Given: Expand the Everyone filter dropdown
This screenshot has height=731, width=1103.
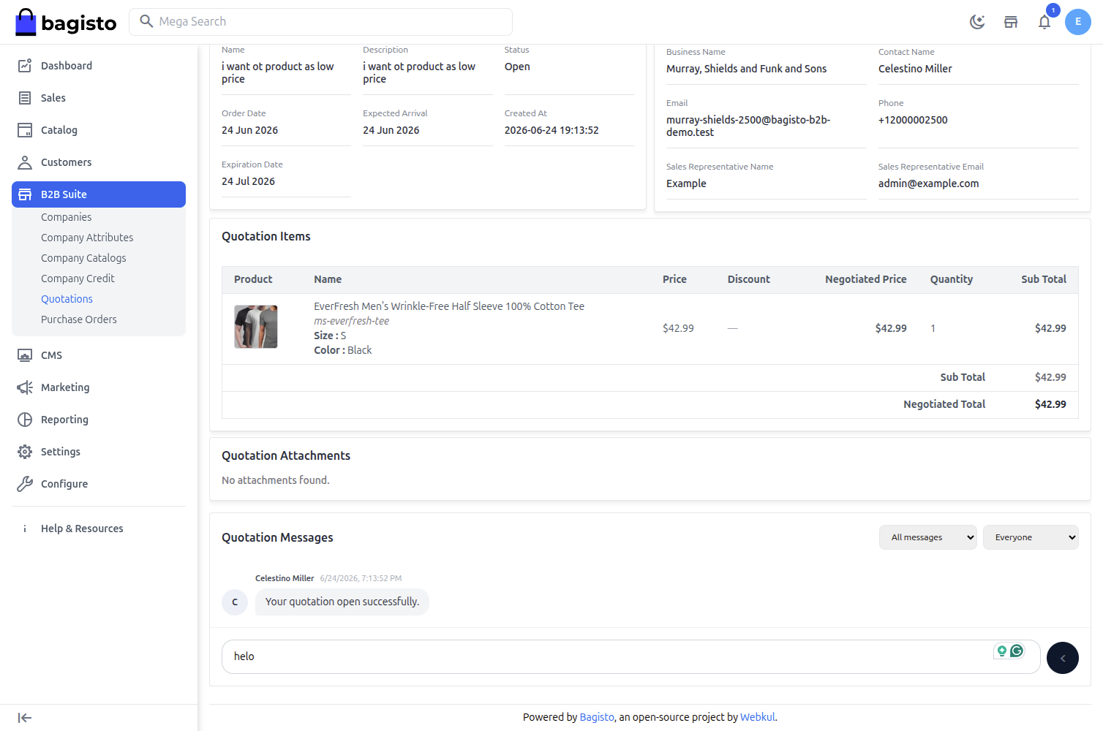Looking at the screenshot, I should point(1031,537).
